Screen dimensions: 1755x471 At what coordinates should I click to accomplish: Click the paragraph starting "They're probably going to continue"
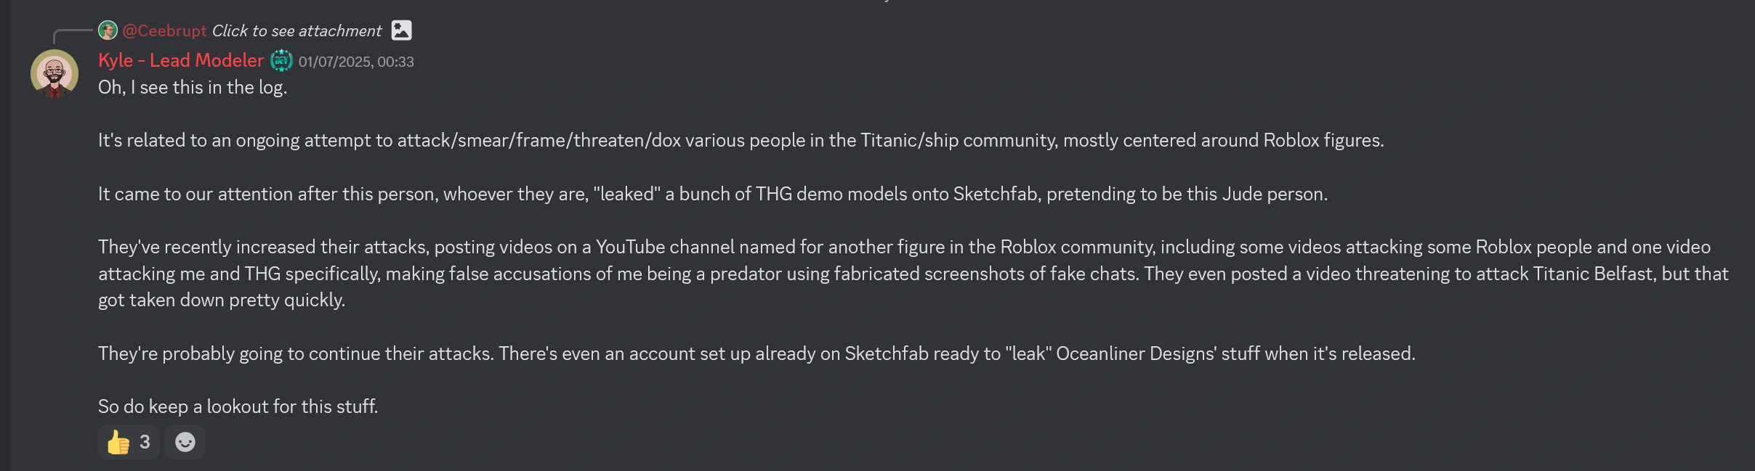pyautogui.click(x=757, y=354)
